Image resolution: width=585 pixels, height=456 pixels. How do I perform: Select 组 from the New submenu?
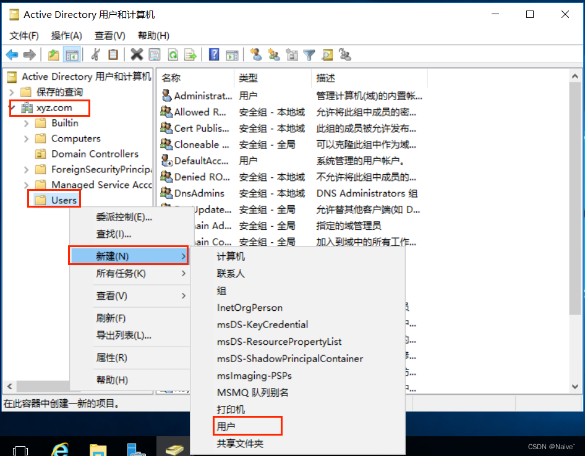(x=297, y=290)
